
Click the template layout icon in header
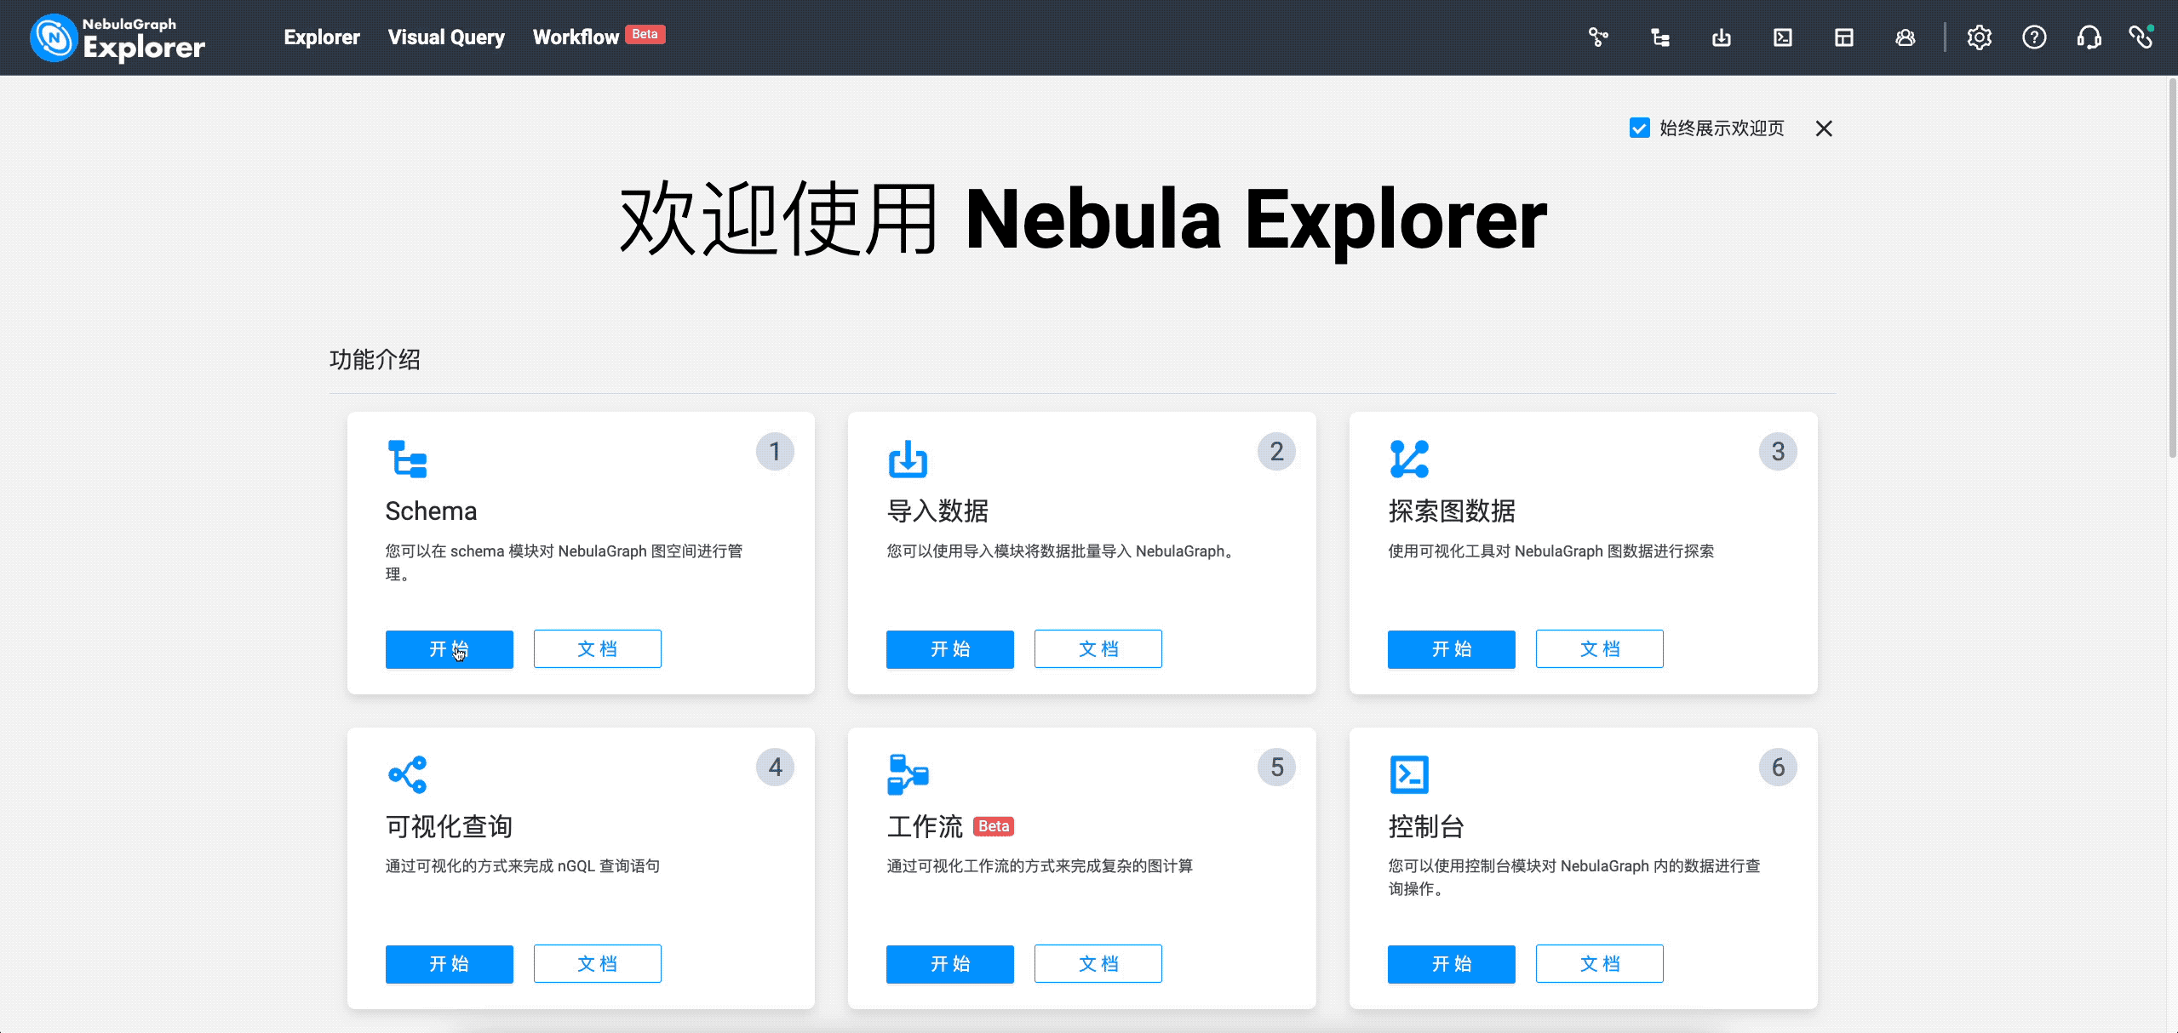click(x=1843, y=37)
